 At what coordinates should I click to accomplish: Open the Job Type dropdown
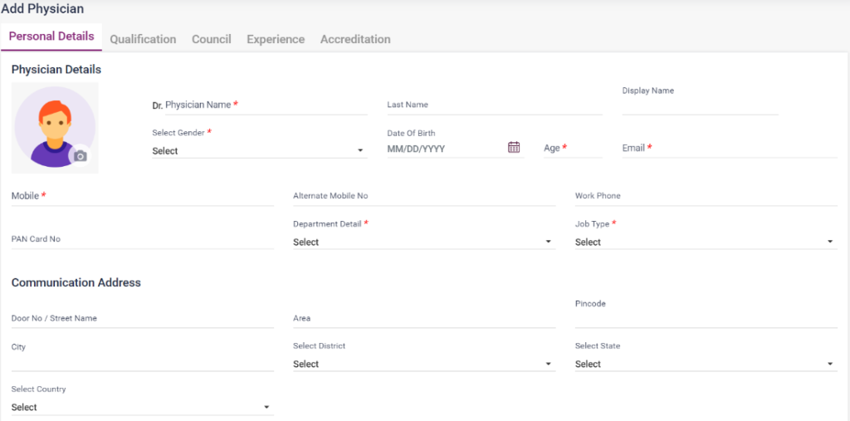point(705,242)
